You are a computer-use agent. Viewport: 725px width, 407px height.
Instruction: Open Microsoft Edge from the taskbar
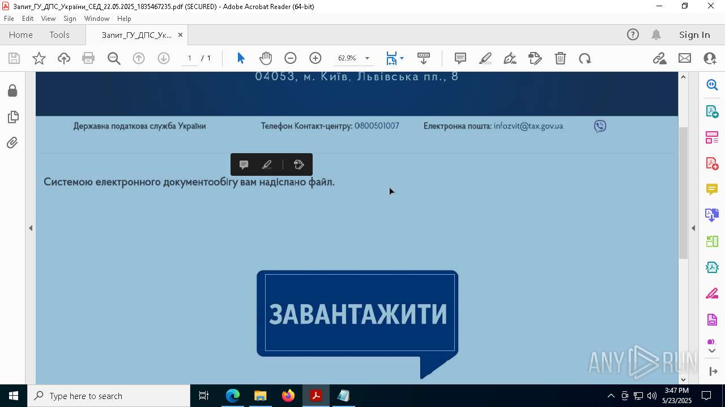click(233, 396)
